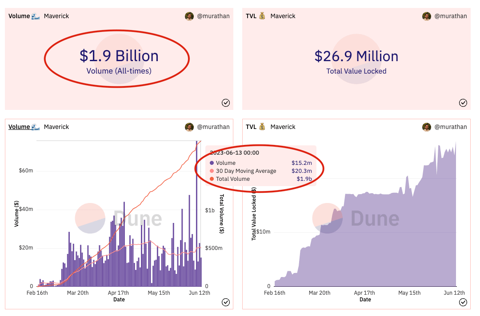
Task: Click murathan's avatar on the TVL area chart card
Action: 426,127
